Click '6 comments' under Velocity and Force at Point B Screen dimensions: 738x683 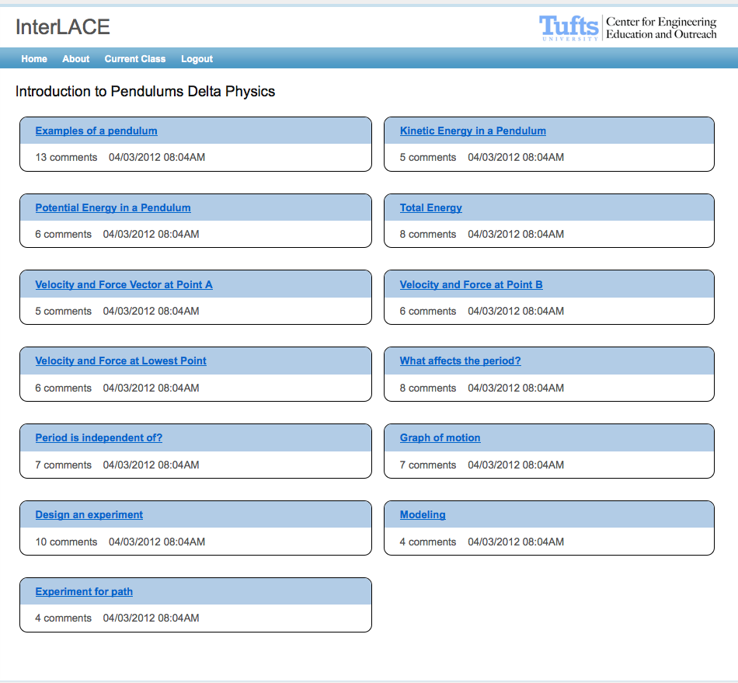tap(428, 311)
